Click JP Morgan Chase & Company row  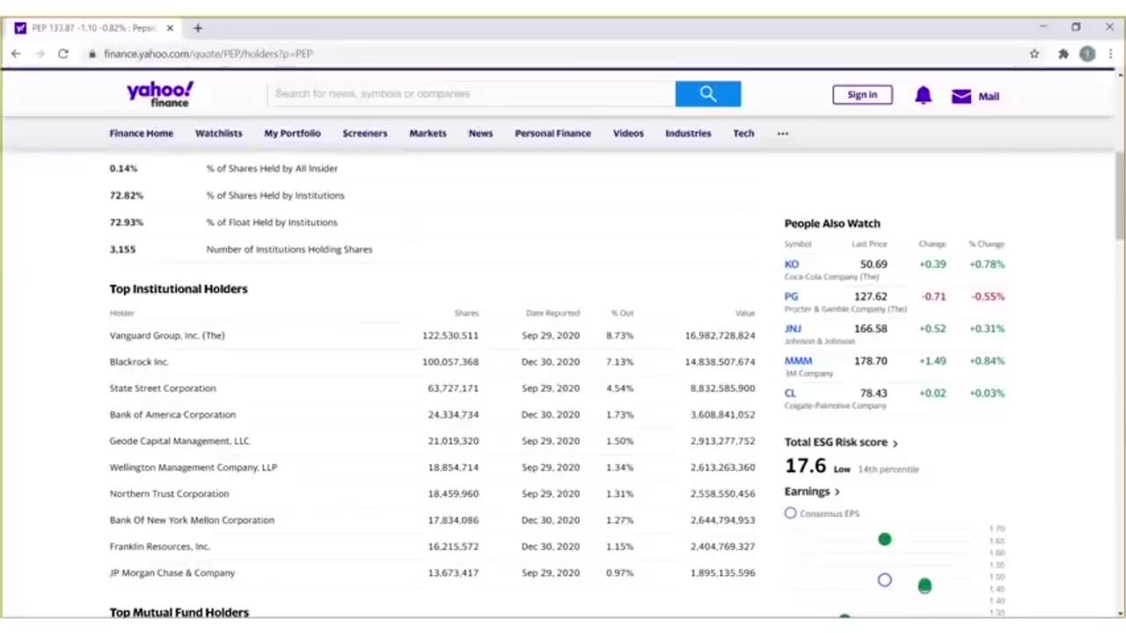432,572
